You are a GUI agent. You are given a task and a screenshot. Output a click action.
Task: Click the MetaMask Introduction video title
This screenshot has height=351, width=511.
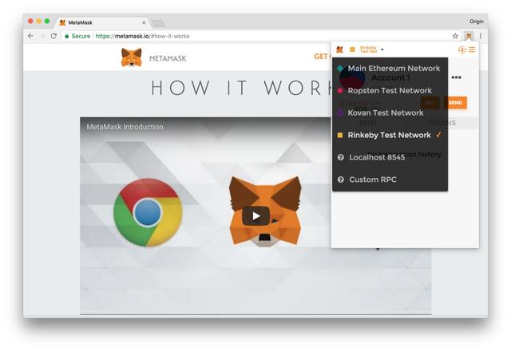125,127
